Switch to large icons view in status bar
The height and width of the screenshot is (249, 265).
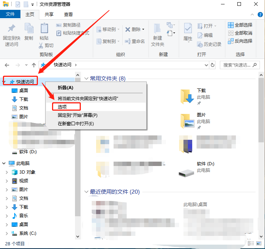259,244
